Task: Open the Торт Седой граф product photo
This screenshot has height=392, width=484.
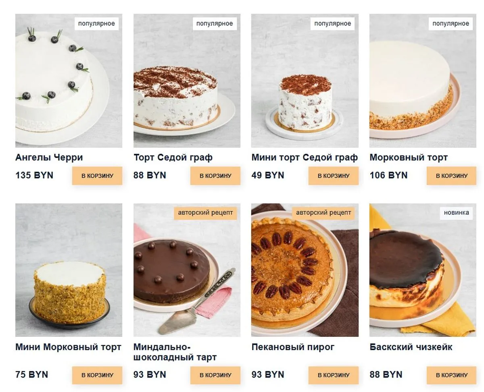Action: (187, 81)
